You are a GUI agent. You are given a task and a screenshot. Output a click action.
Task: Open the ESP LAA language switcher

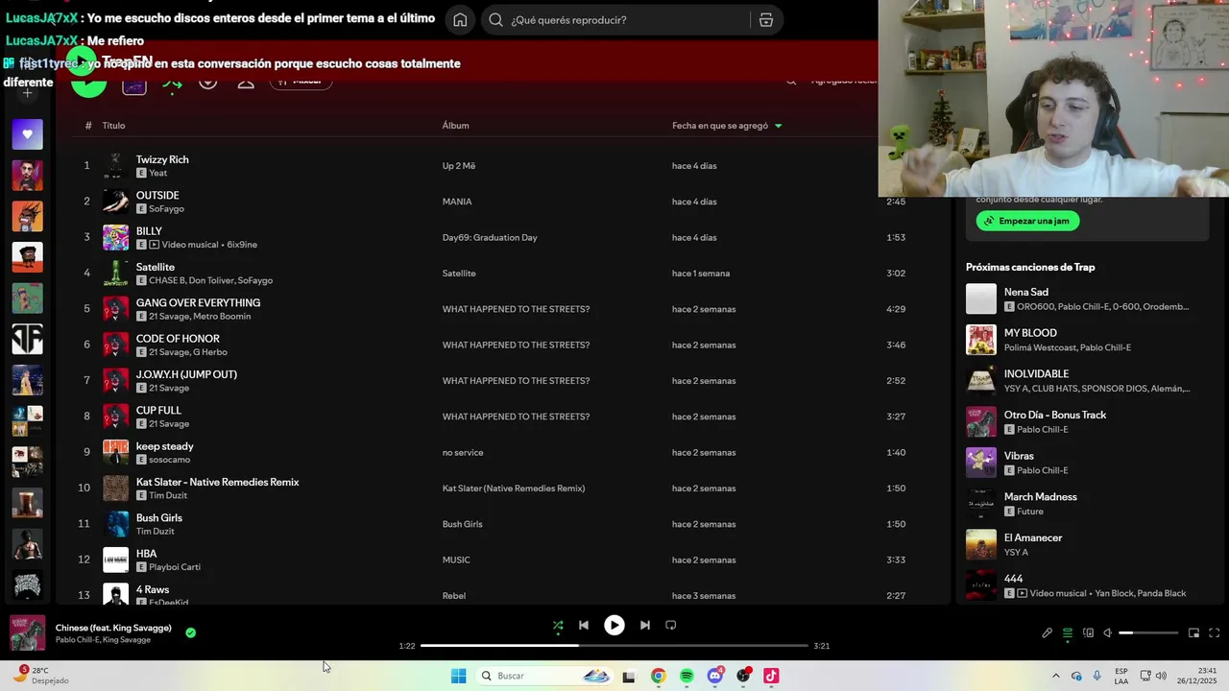tap(1121, 676)
